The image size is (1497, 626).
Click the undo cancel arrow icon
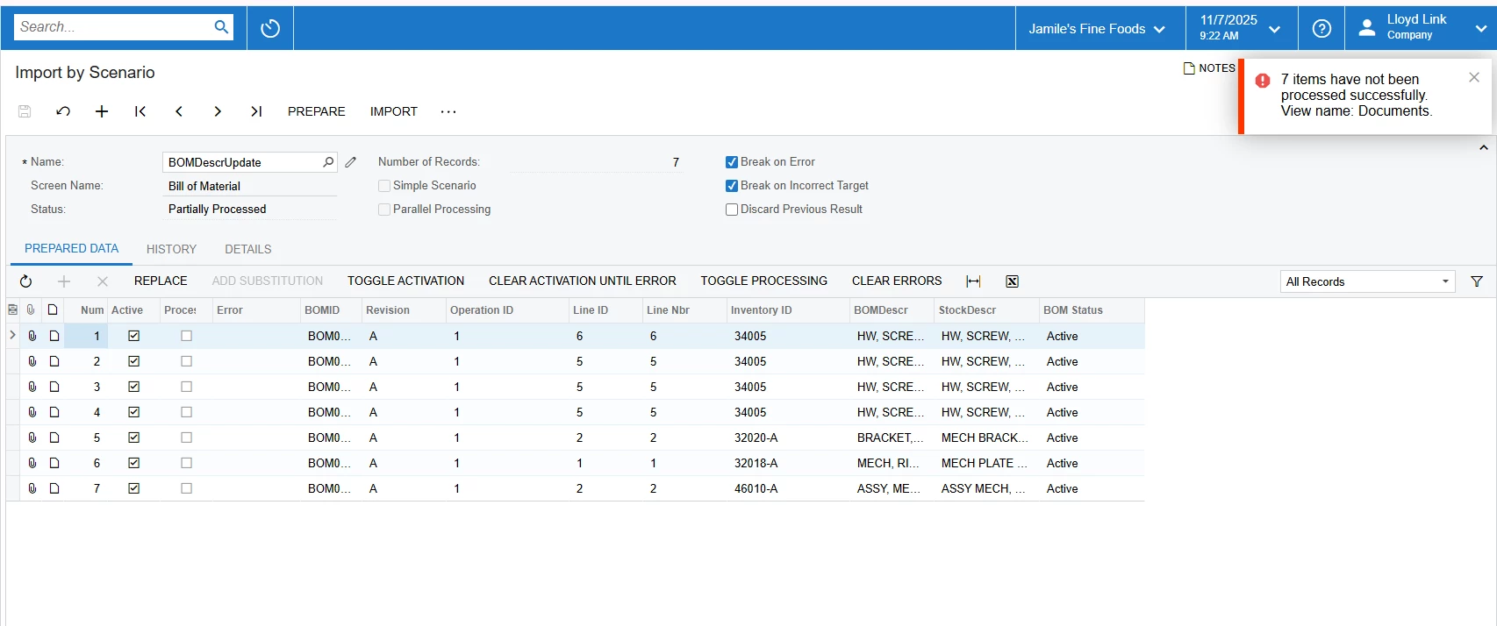(63, 111)
